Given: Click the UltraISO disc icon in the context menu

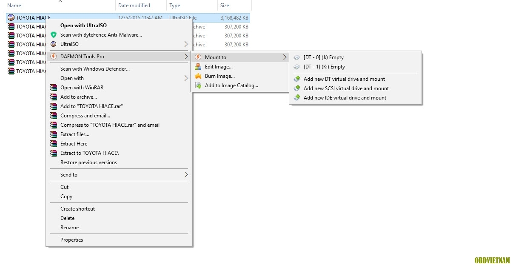Looking at the screenshot, I should pyautogui.click(x=54, y=44).
